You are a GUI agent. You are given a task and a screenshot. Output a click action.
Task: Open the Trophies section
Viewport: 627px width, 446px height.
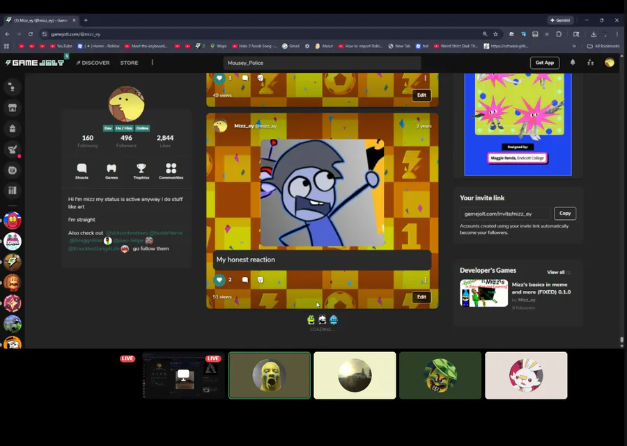pyautogui.click(x=141, y=171)
